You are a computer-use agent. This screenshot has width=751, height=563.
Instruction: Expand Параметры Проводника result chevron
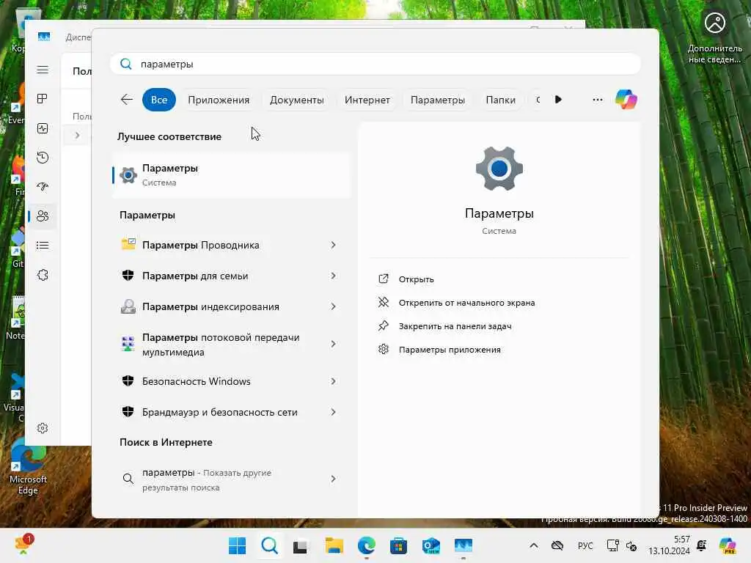334,245
